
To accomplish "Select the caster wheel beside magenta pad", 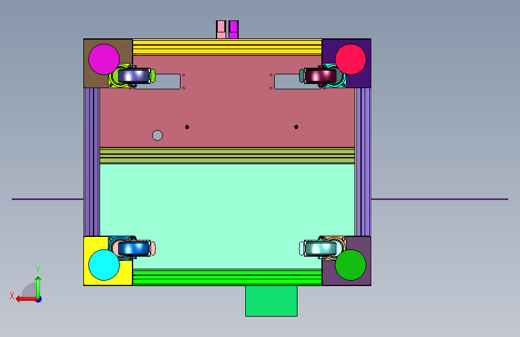I will pos(134,76).
